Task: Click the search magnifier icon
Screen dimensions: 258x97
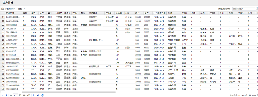Action: pyautogui.click(x=257, y=9)
